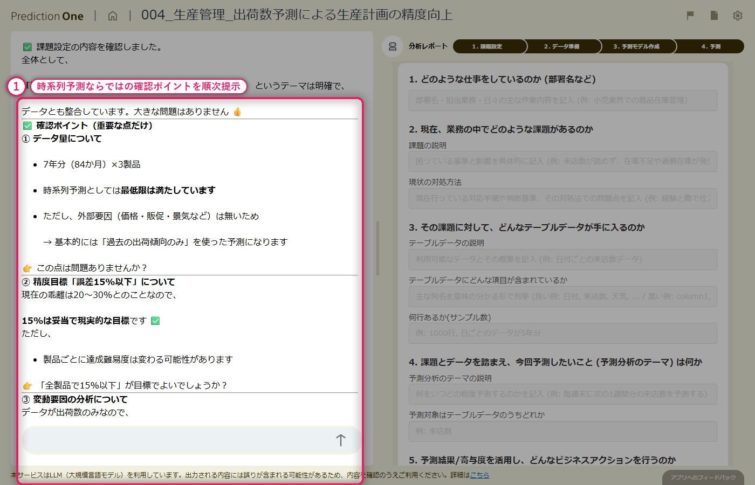Click the send arrow in chat box

(x=340, y=440)
